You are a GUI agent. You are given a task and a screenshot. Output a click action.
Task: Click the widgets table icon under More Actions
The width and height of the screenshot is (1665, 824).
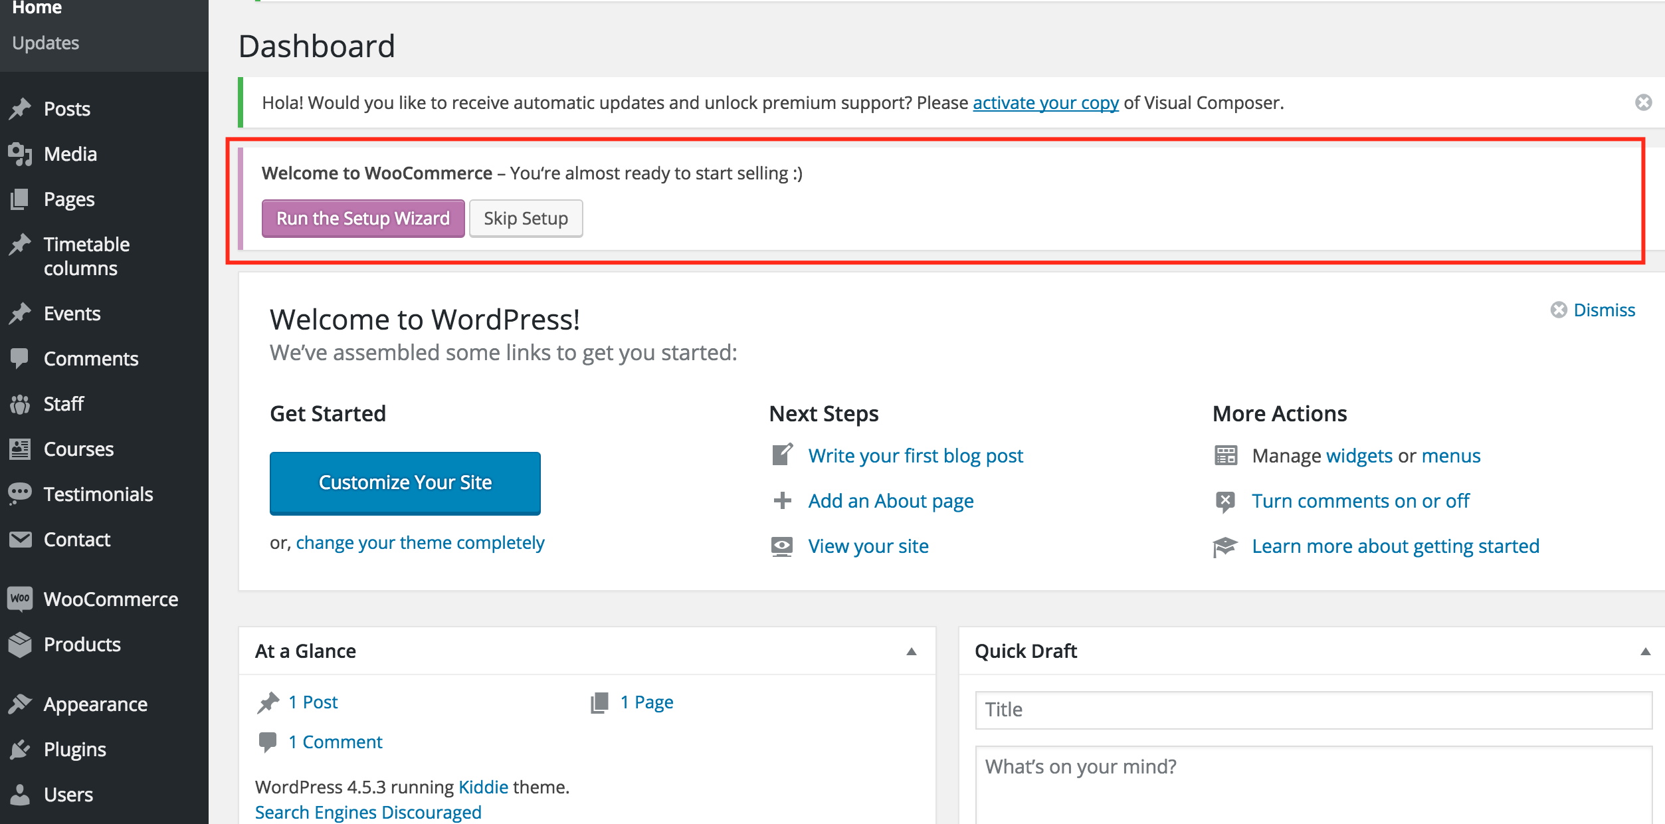pyautogui.click(x=1226, y=455)
